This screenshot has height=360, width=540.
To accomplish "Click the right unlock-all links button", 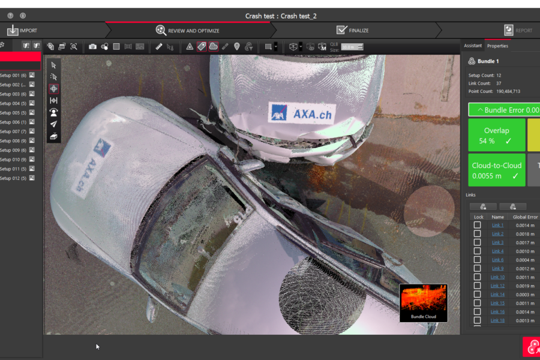I will (513, 206).
